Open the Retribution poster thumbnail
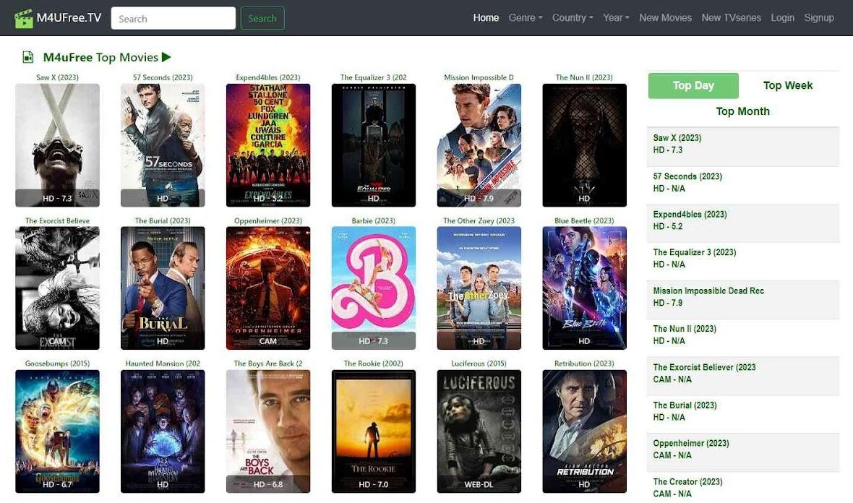The width and height of the screenshot is (853, 503). pyautogui.click(x=584, y=431)
